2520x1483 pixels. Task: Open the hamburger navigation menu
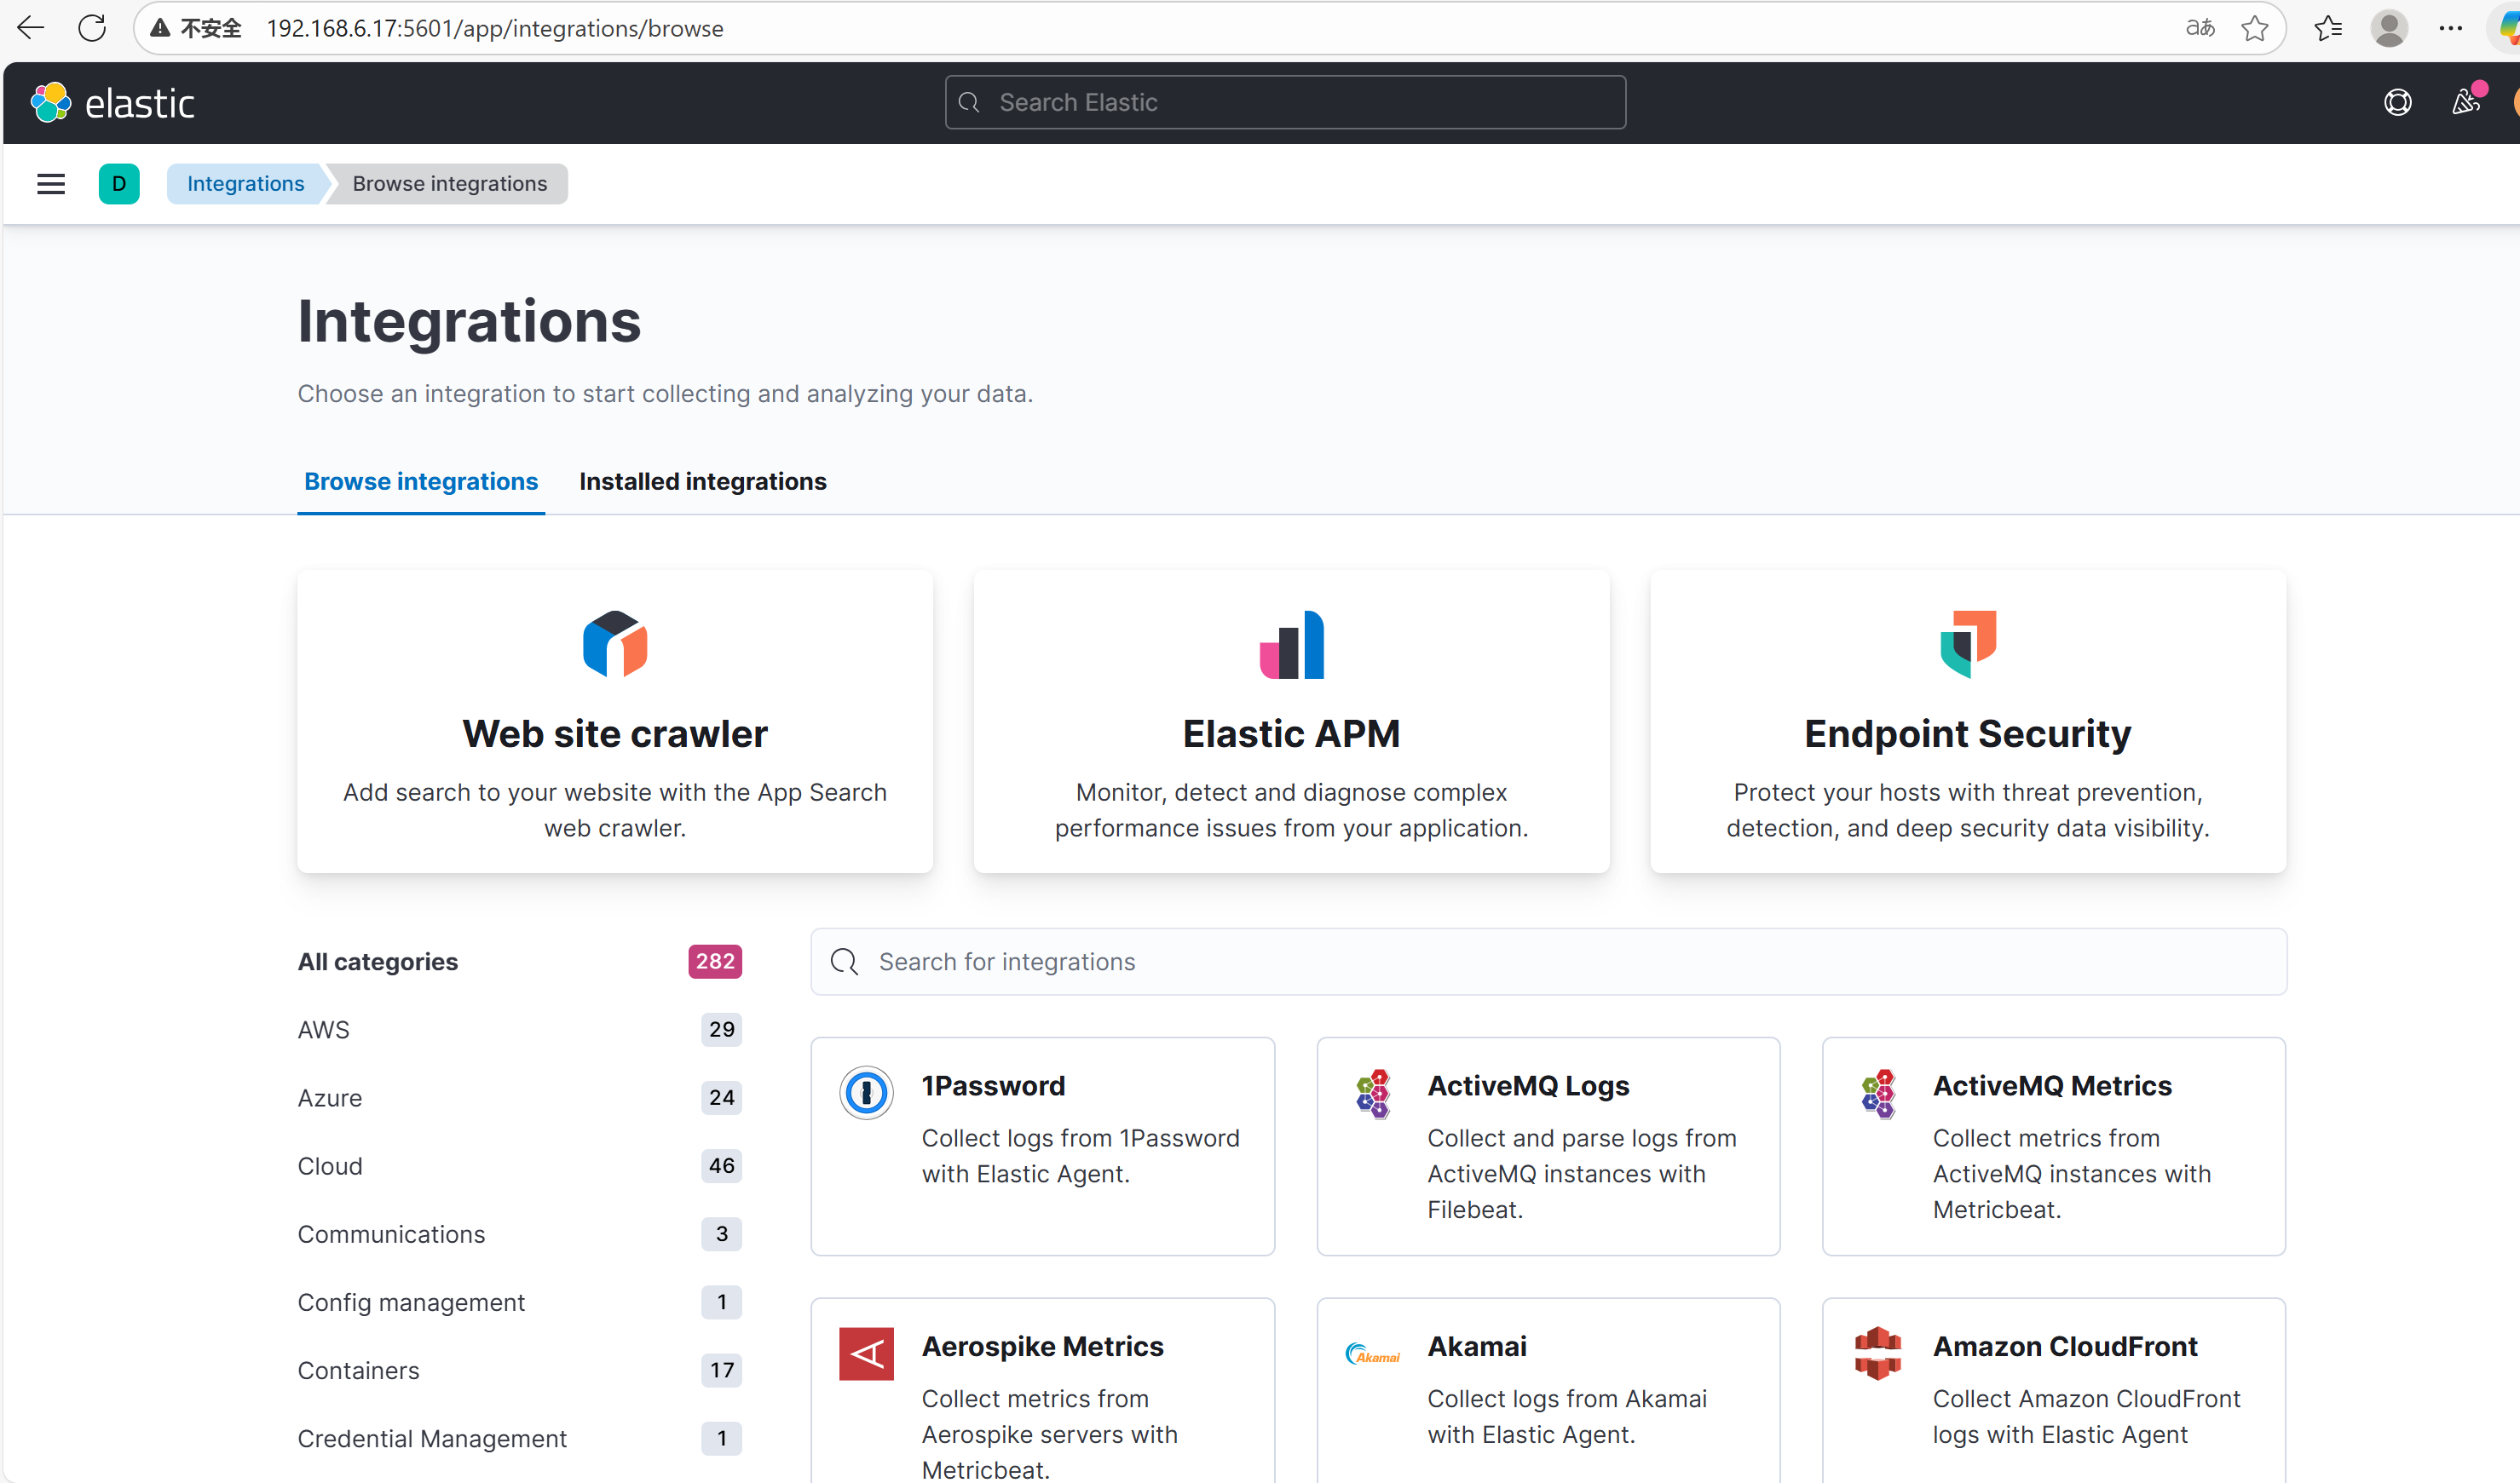tap(50, 184)
